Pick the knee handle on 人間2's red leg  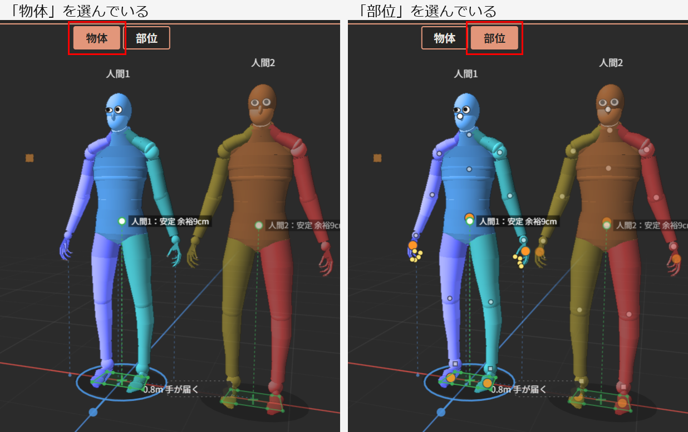[629, 314]
